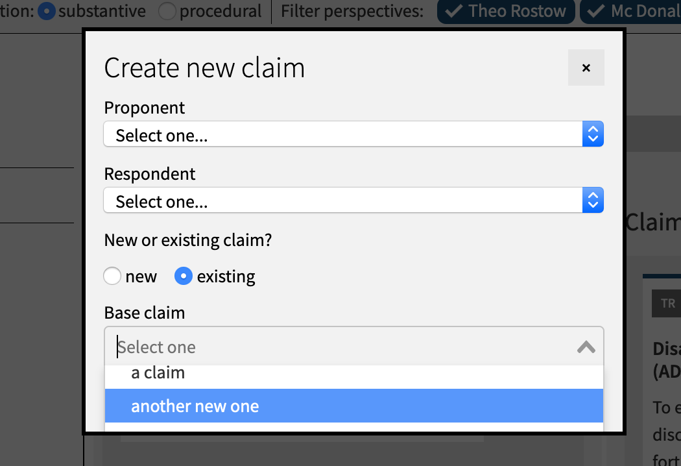Image resolution: width=681 pixels, height=466 pixels.
Task: Click the disagreement card under Claims
Action: tap(665, 363)
